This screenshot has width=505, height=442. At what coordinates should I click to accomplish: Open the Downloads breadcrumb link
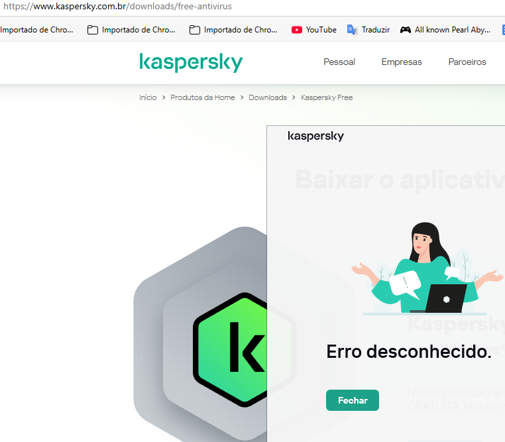click(x=268, y=97)
